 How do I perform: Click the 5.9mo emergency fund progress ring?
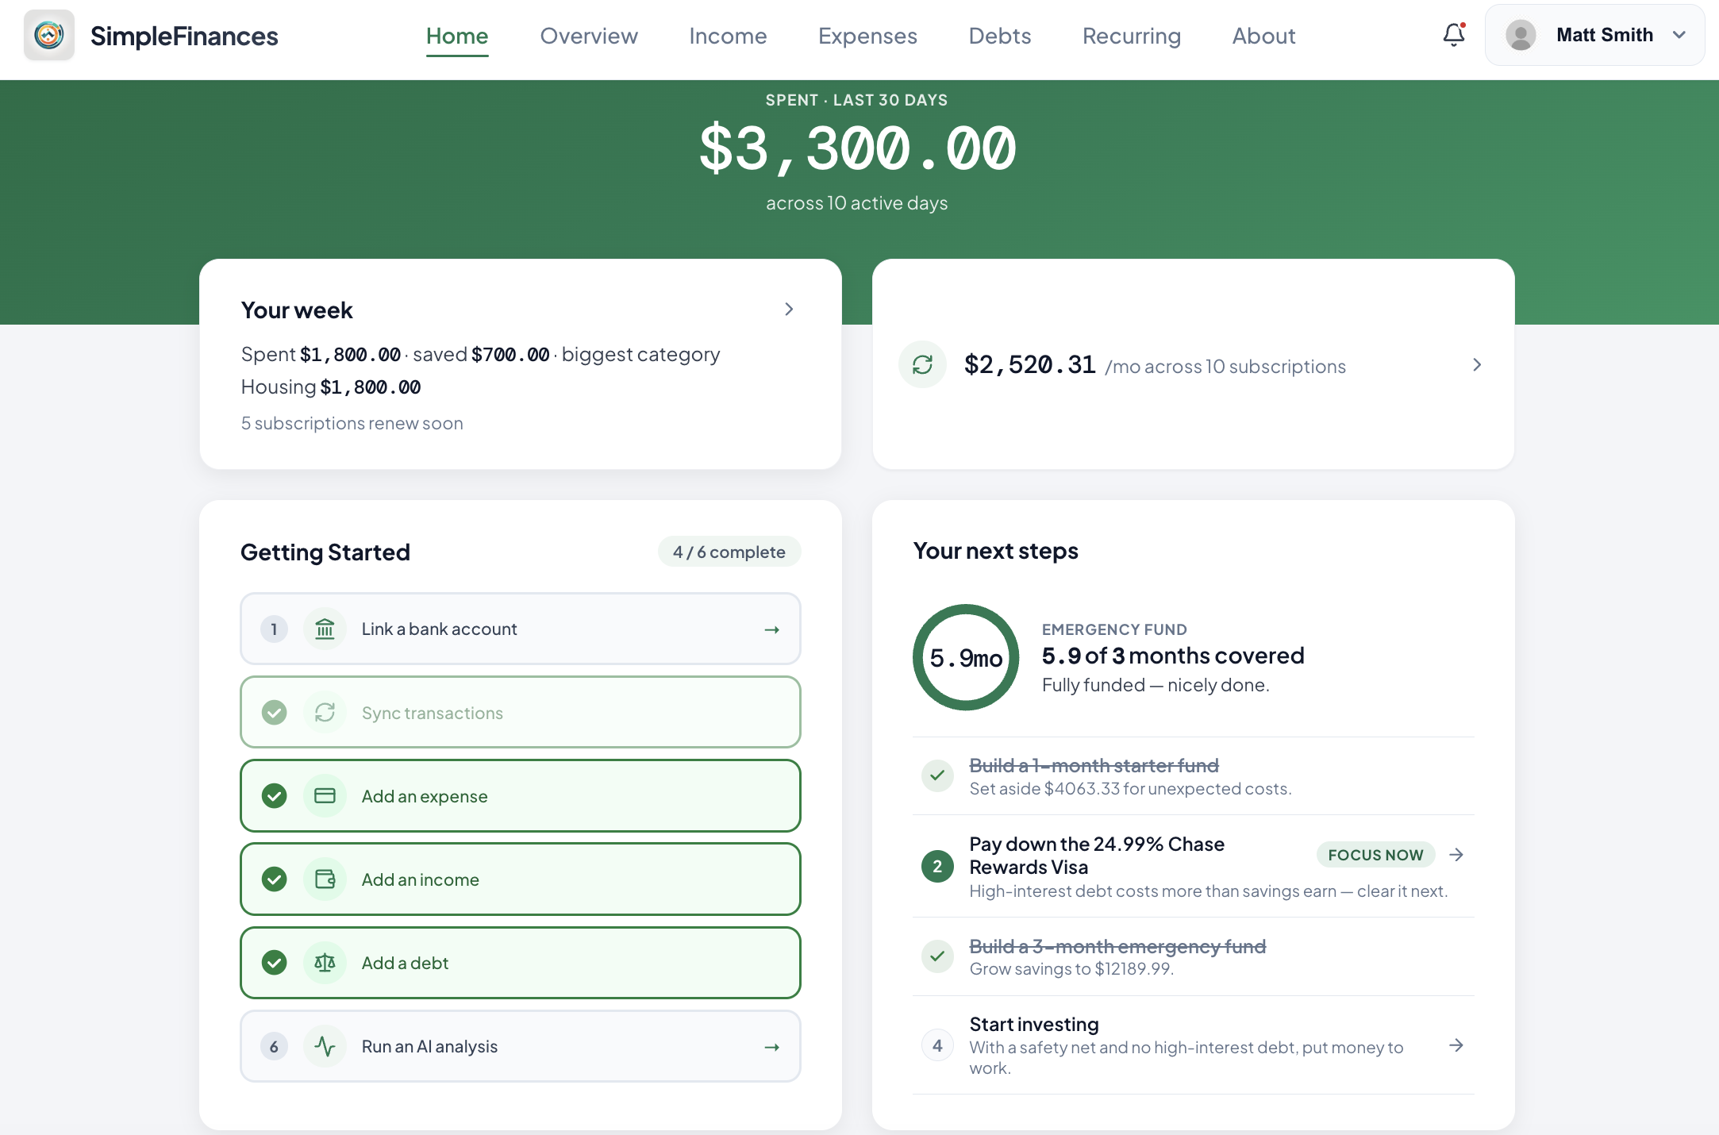click(x=966, y=657)
